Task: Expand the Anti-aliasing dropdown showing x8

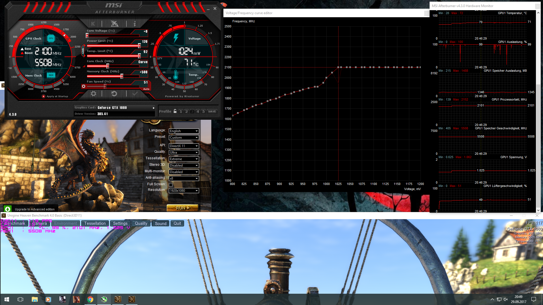Action: [x=184, y=178]
